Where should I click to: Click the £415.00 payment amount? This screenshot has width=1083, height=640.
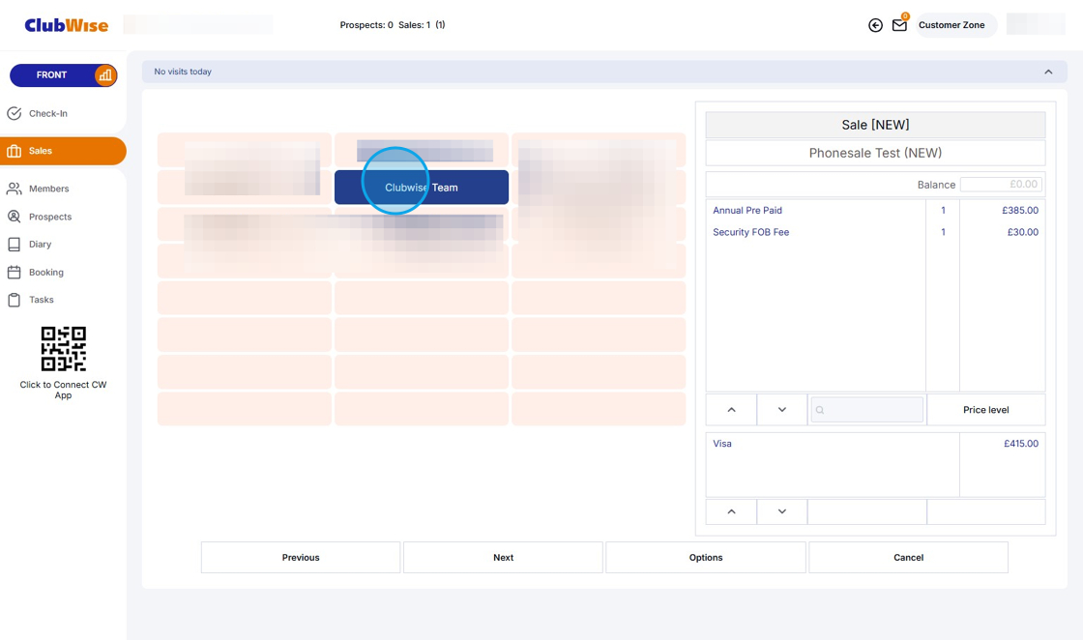pos(1021,444)
